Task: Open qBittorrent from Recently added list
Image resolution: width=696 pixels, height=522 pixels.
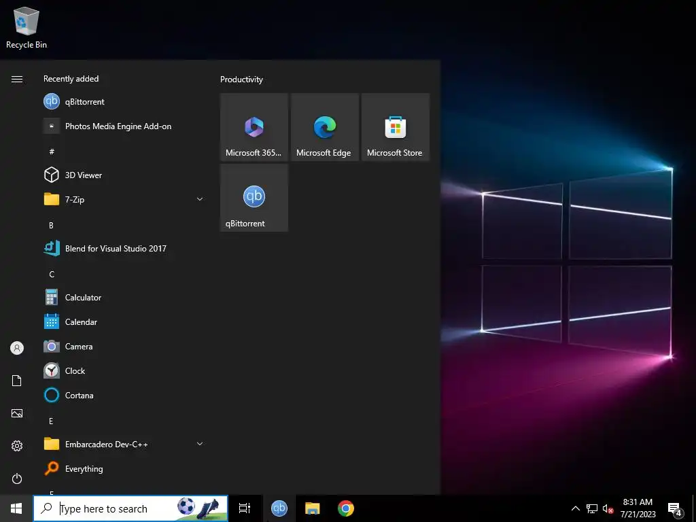Action: [x=124, y=102]
